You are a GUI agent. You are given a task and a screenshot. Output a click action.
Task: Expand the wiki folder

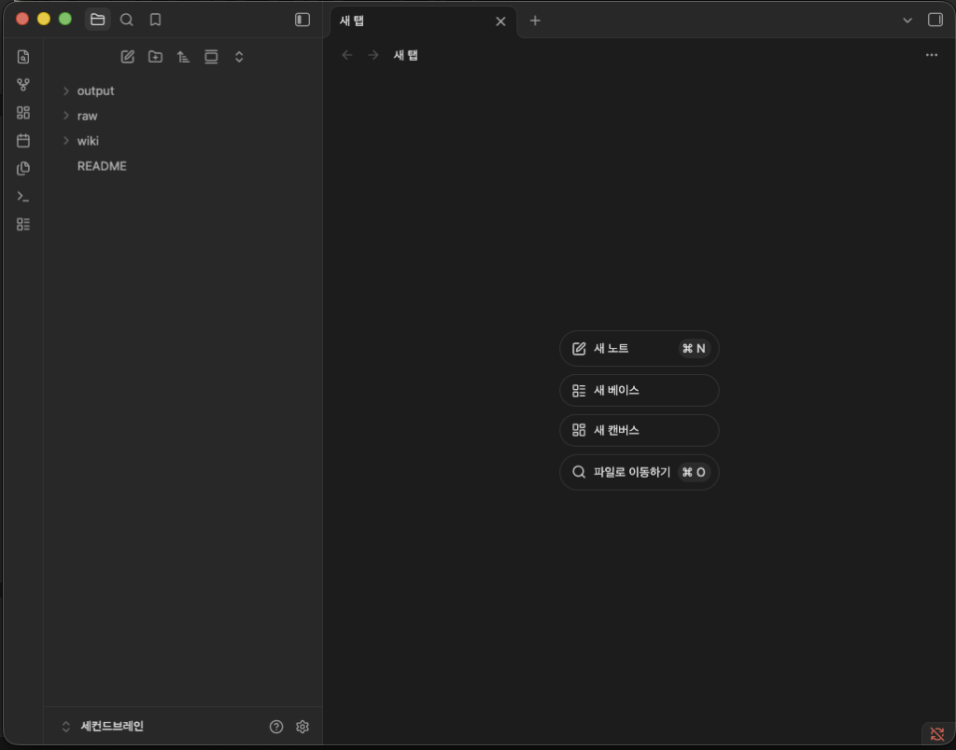click(66, 141)
